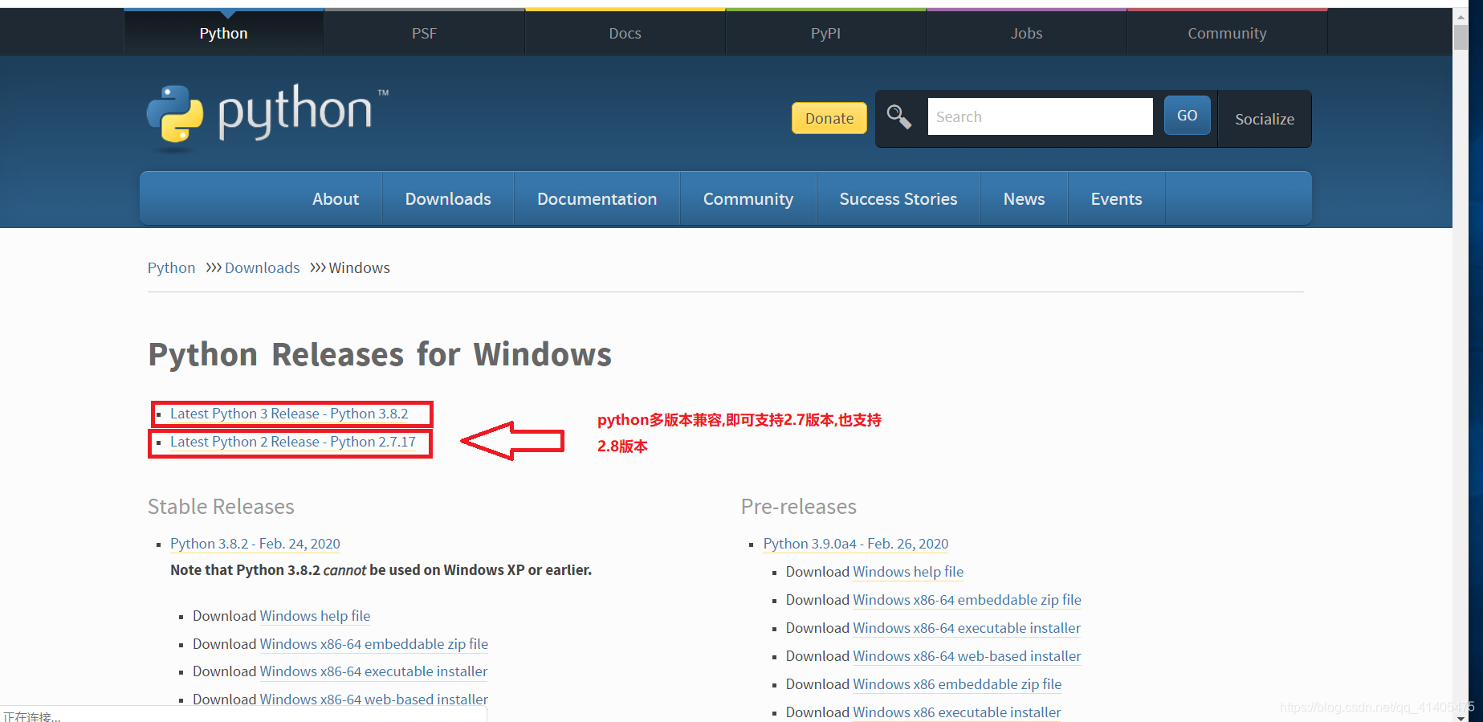Open the Community navigation menu item

748,198
